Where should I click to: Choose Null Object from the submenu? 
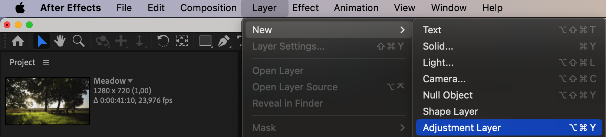(509, 95)
